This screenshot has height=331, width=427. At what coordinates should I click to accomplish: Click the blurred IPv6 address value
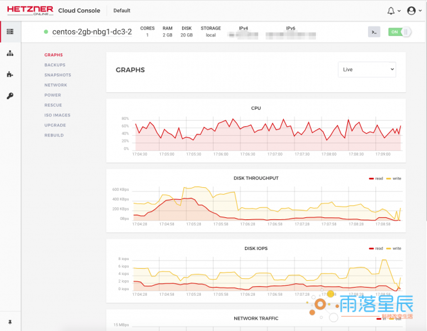291,35
